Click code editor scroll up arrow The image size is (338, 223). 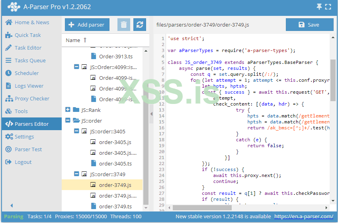point(333,37)
